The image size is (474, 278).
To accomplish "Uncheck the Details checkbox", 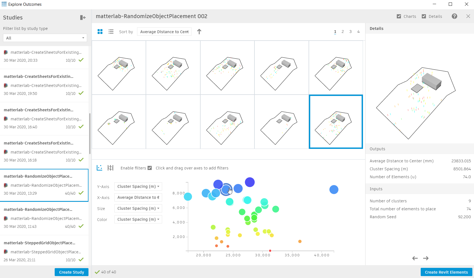I will click(x=424, y=16).
